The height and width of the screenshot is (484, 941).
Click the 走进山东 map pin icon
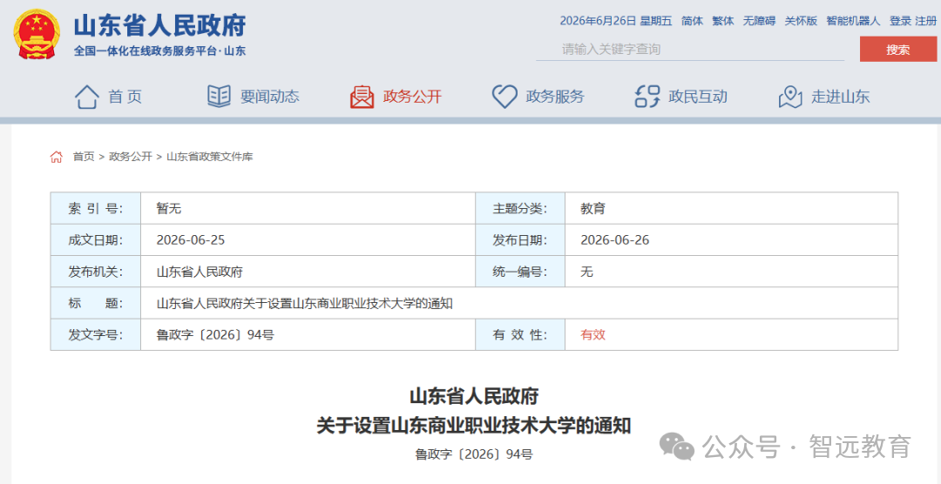790,97
